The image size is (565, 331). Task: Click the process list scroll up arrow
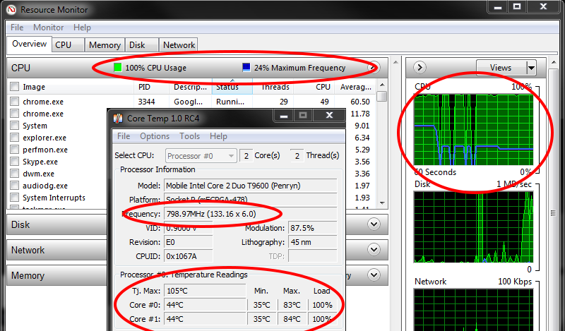point(382,85)
